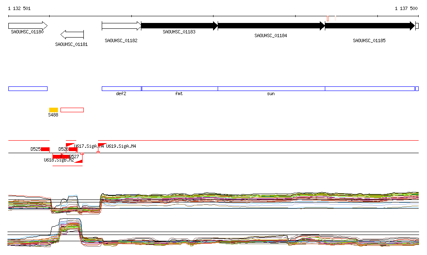
Task: Click the small orange marker below ruler
Action: 328,18
